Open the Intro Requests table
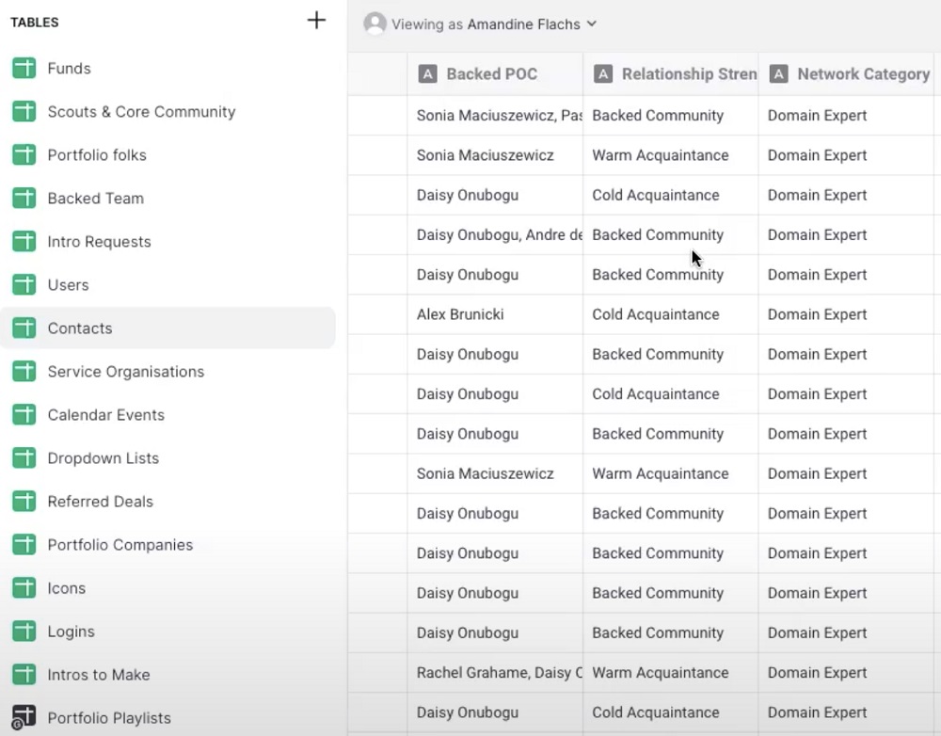 (99, 241)
